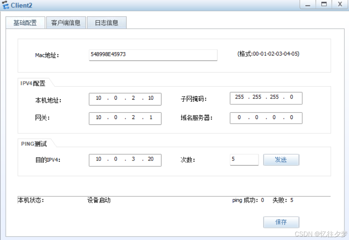
Task: Click the 本机地址 label
Action: [x=48, y=100]
